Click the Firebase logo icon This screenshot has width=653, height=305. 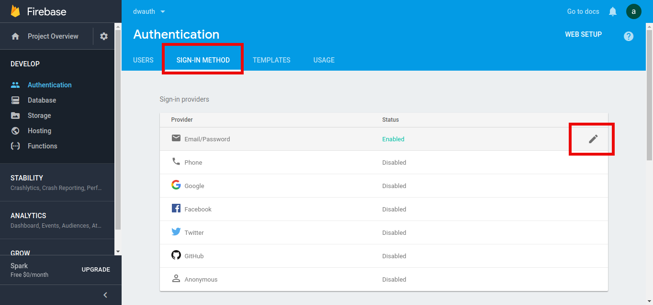pyautogui.click(x=15, y=11)
